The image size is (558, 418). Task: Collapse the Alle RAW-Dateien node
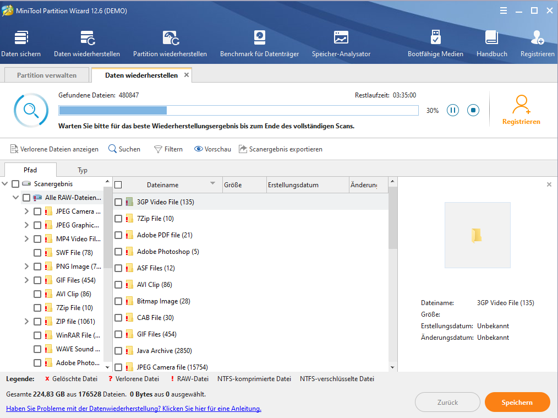point(15,197)
